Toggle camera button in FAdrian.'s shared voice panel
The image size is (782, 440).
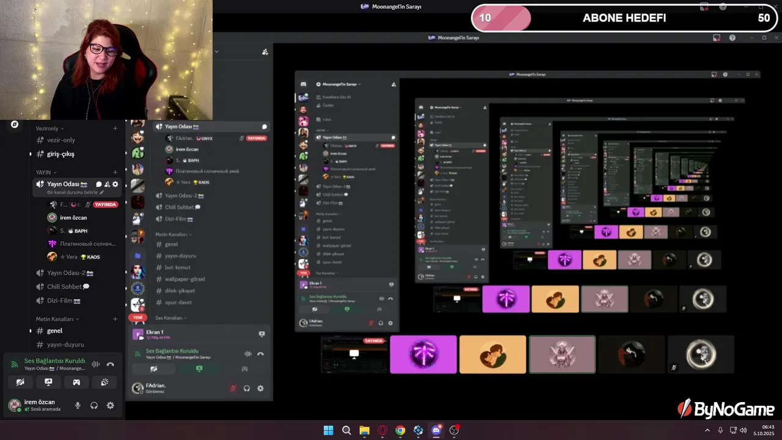(x=153, y=369)
